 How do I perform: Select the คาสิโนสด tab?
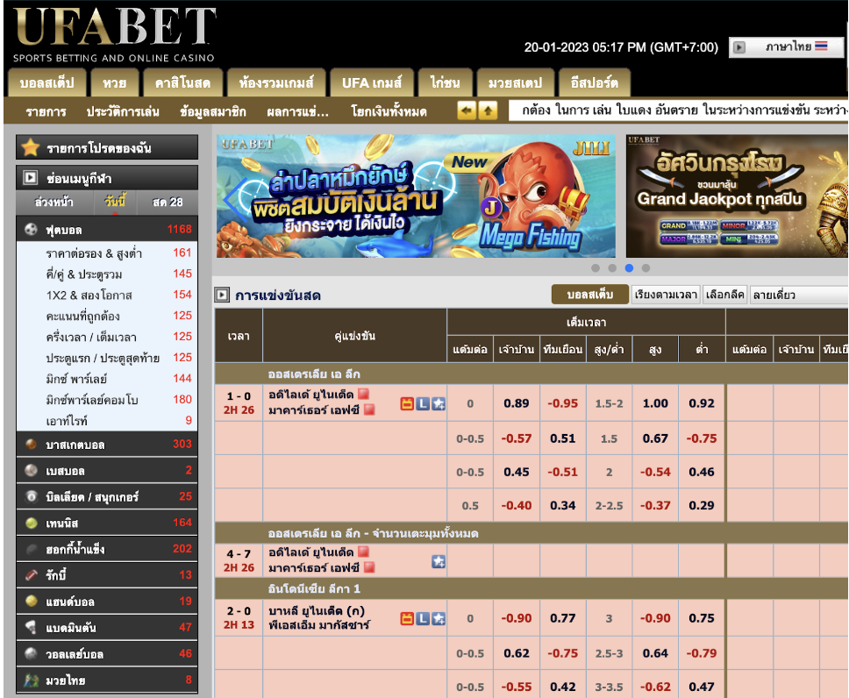[182, 82]
